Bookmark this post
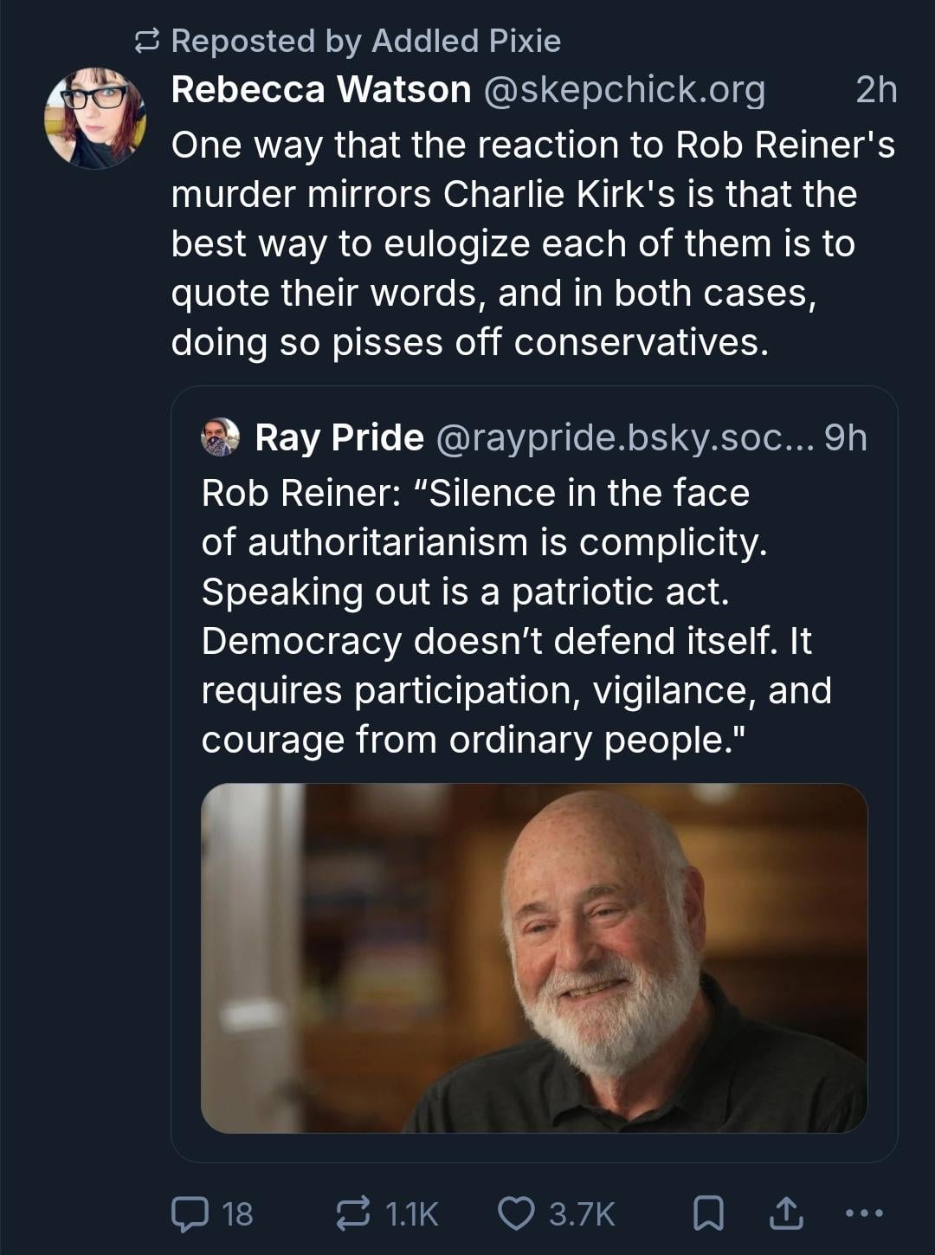The image size is (935, 1255). tap(709, 1213)
